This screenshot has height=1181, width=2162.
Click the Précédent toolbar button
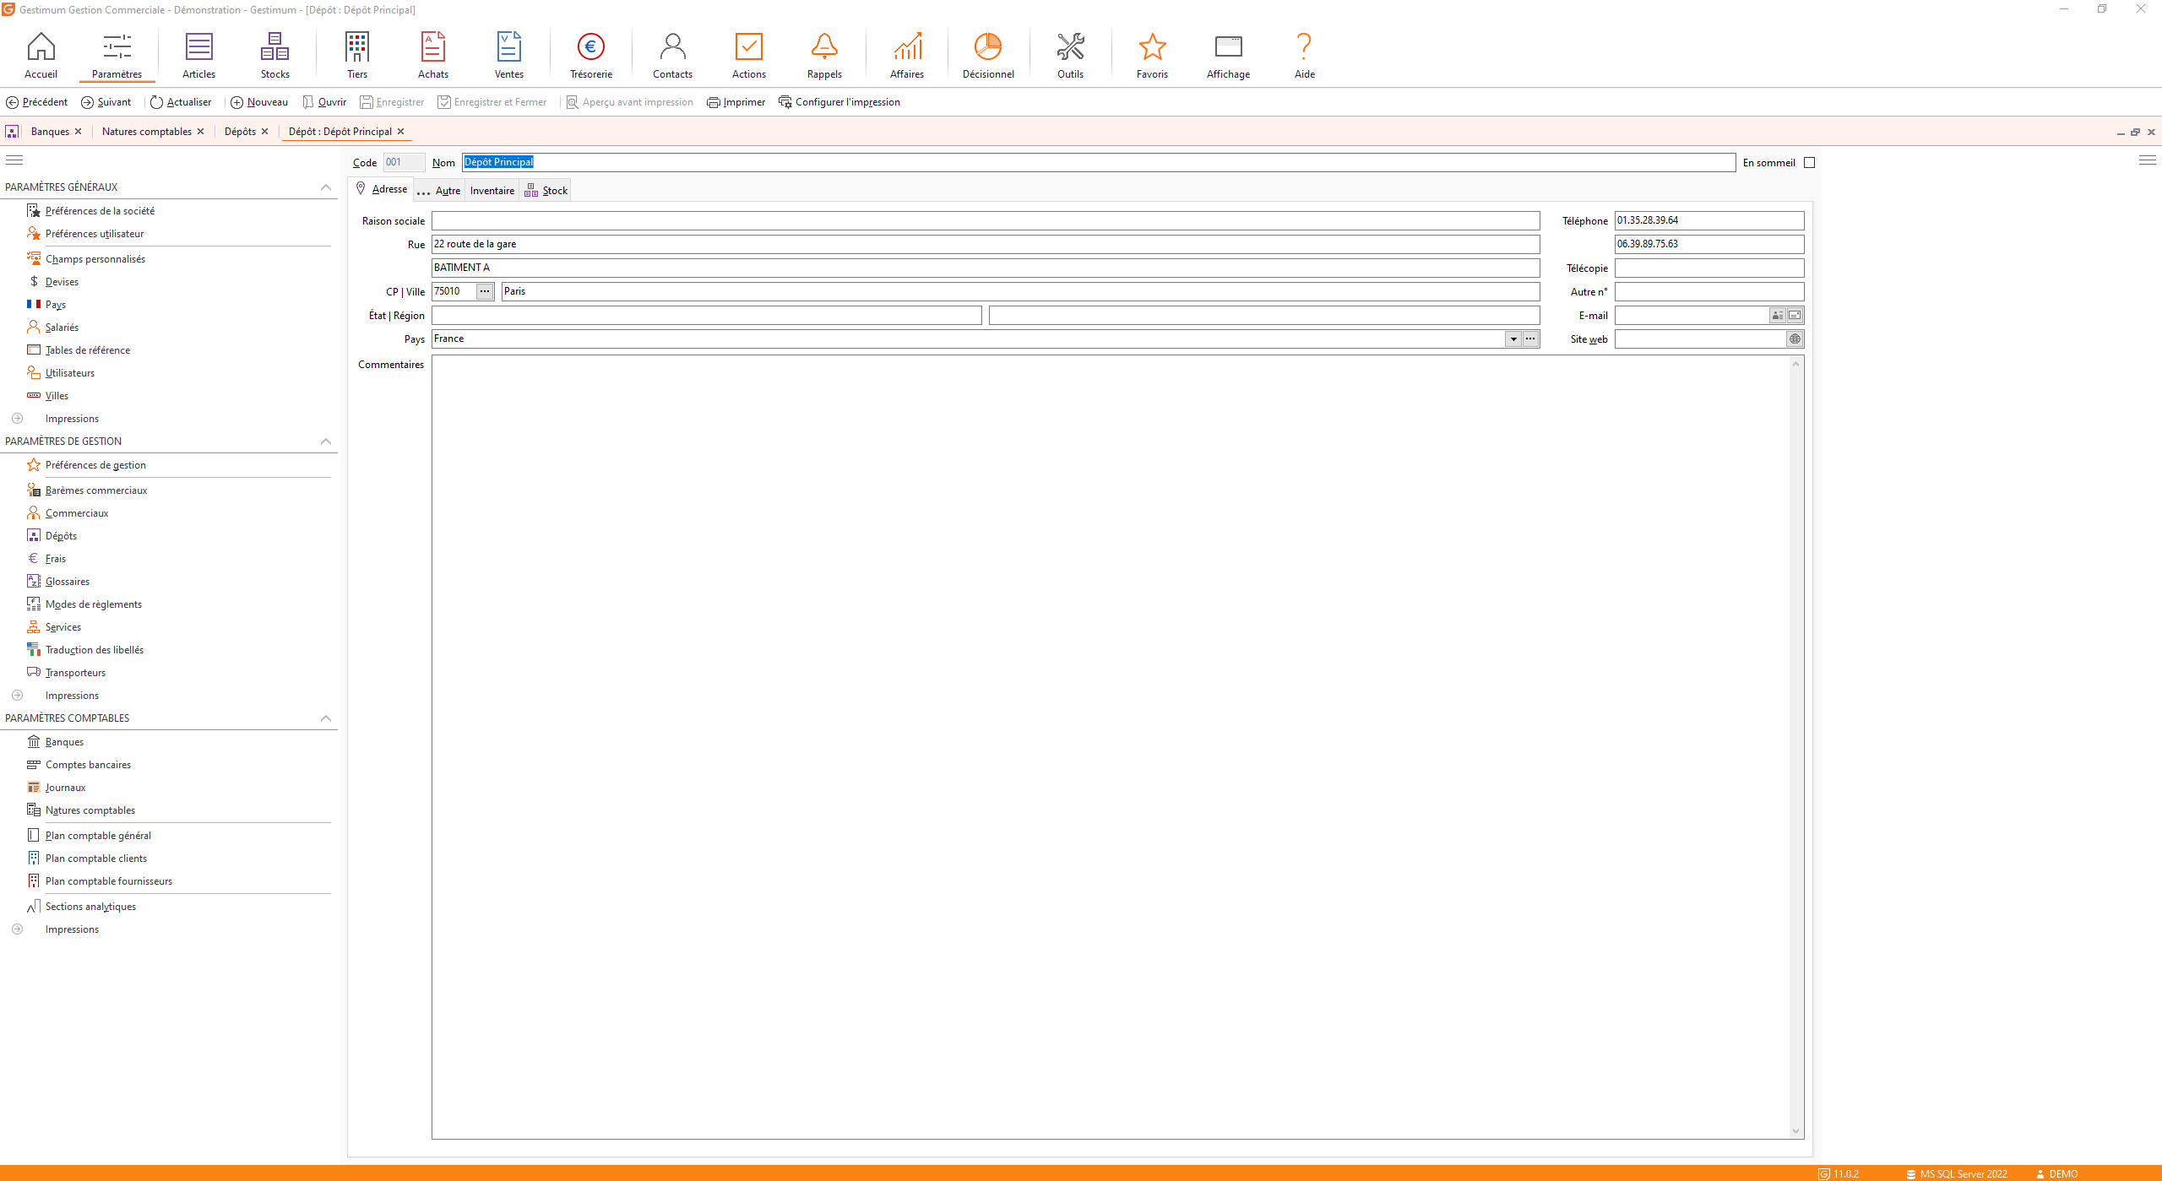tap(37, 102)
